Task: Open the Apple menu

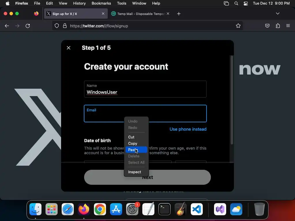Action: point(7,3)
